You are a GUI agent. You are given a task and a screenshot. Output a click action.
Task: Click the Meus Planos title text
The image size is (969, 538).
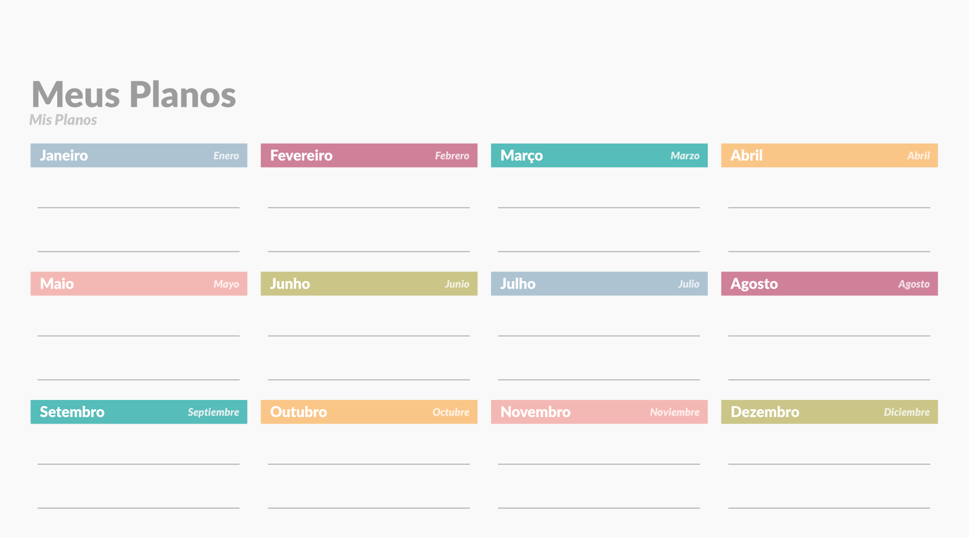[x=133, y=94]
